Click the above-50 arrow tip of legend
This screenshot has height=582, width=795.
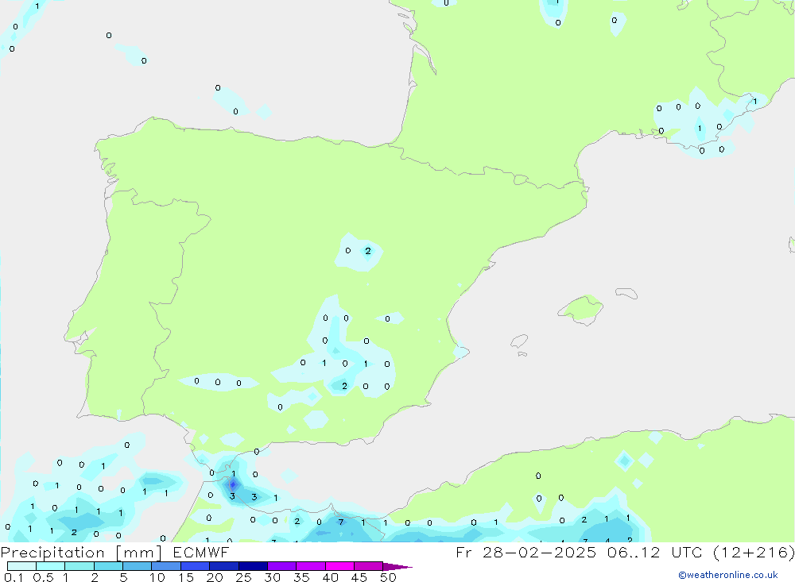click(x=397, y=567)
